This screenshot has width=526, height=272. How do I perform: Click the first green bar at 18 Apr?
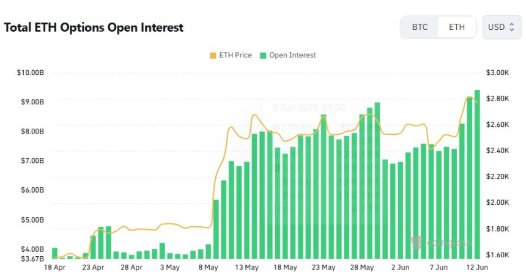pos(54,253)
